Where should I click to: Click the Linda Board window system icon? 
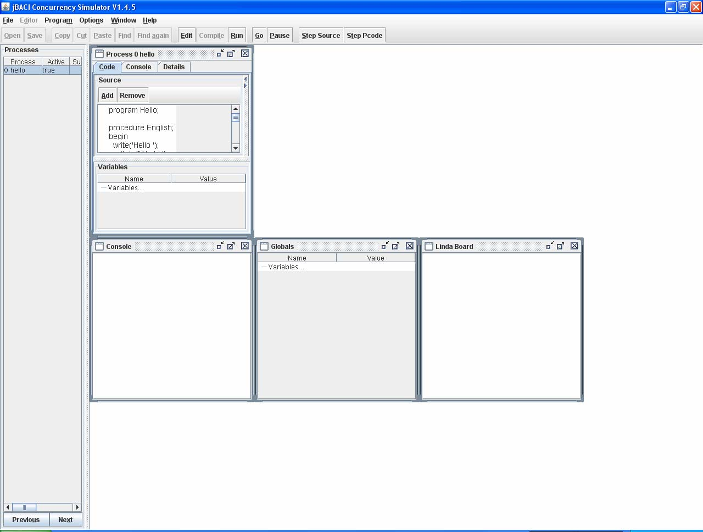[x=429, y=246]
